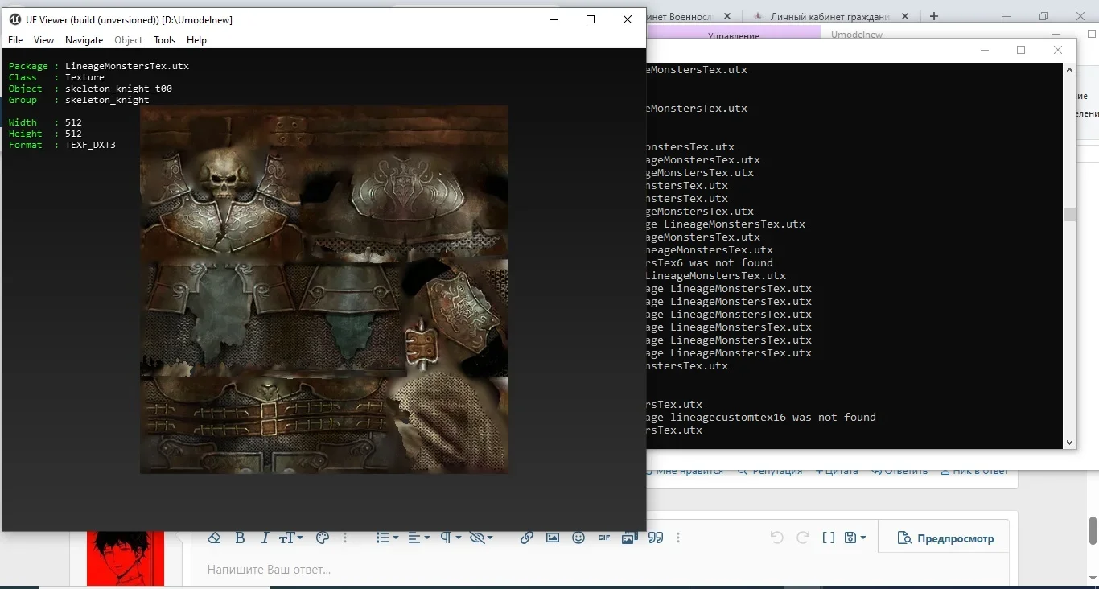Screen dimensions: 1099x589
Task: Undo the last edit in the reply editor
Action: (776, 538)
